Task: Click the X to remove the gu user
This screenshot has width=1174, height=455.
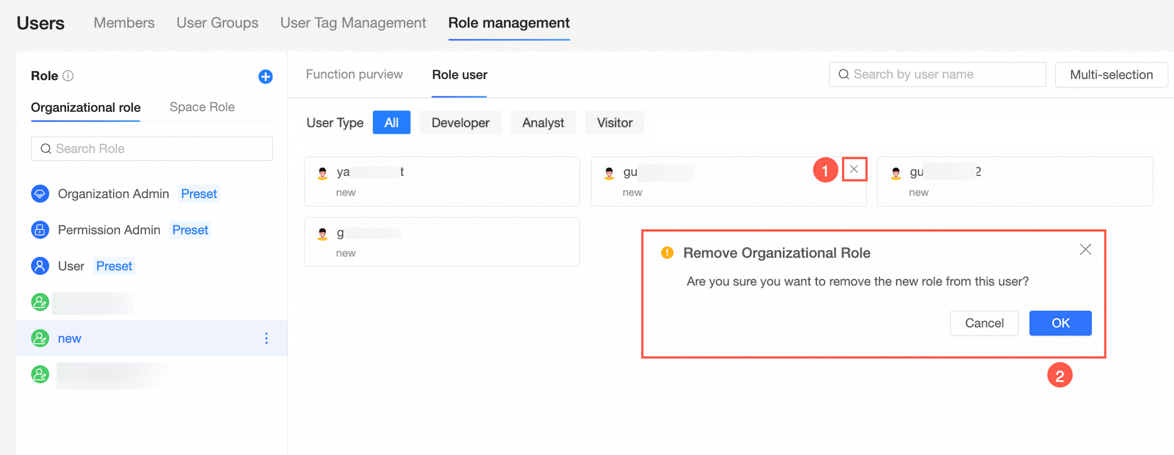Action: (854, 169)
